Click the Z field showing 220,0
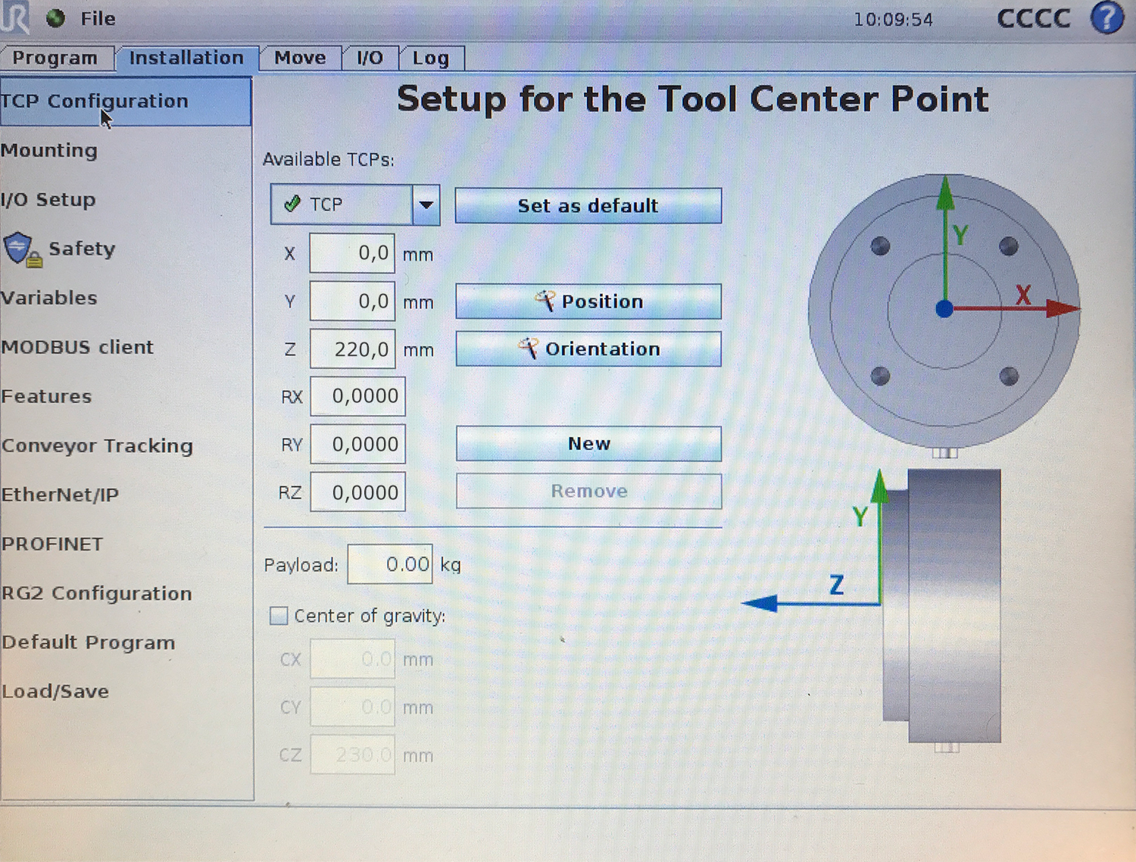The height and width of the screenshot is (862, 1136). (x=352, y=349)
